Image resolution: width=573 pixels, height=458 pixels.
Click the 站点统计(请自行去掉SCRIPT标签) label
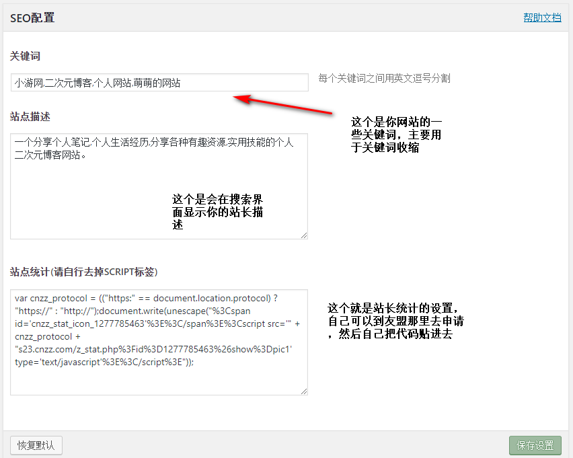[83, 272]
